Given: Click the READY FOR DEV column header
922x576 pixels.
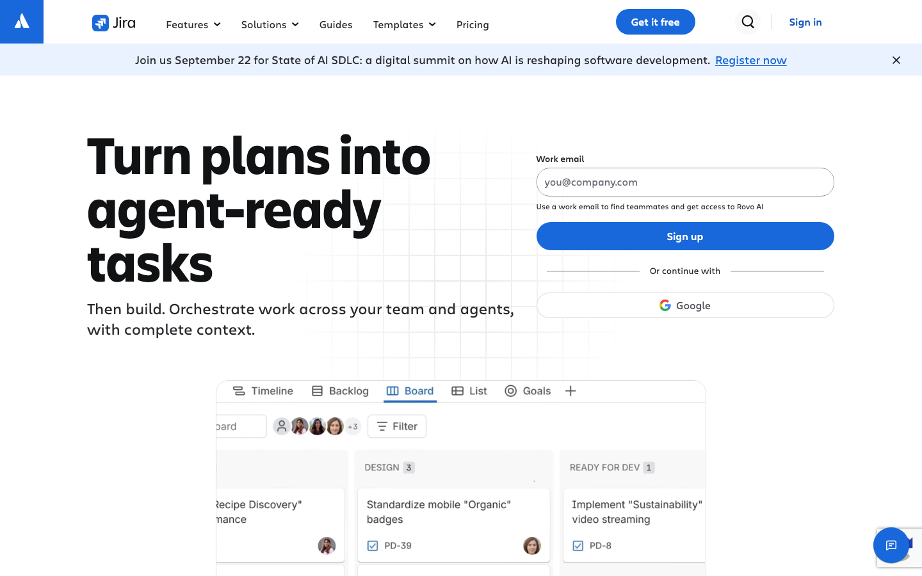Looking at the screenshot, I should (604, 468).
